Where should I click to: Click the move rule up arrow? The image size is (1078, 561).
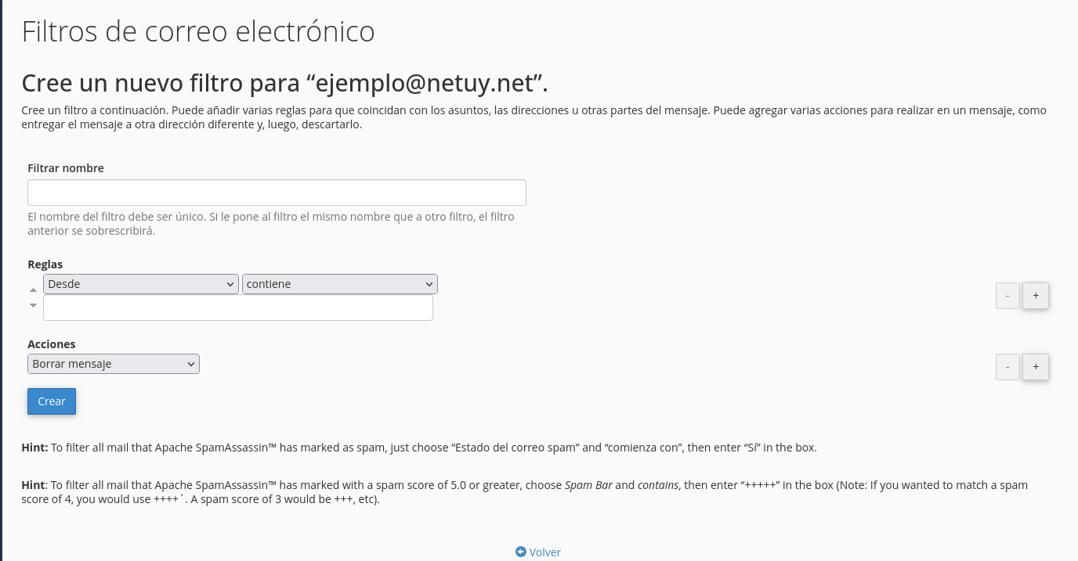pos(33,290)
